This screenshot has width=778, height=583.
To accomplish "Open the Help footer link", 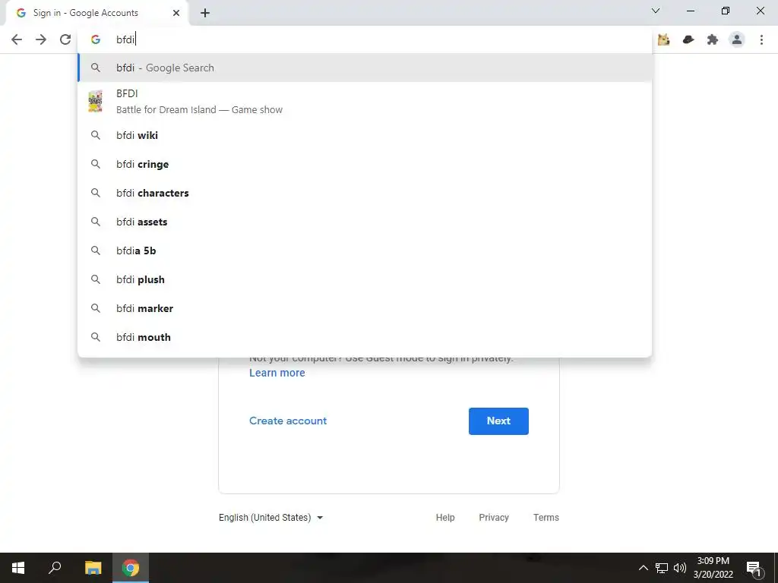I will click(445, 518).
